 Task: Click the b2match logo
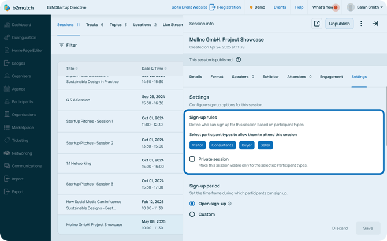(x=19, y=7)
